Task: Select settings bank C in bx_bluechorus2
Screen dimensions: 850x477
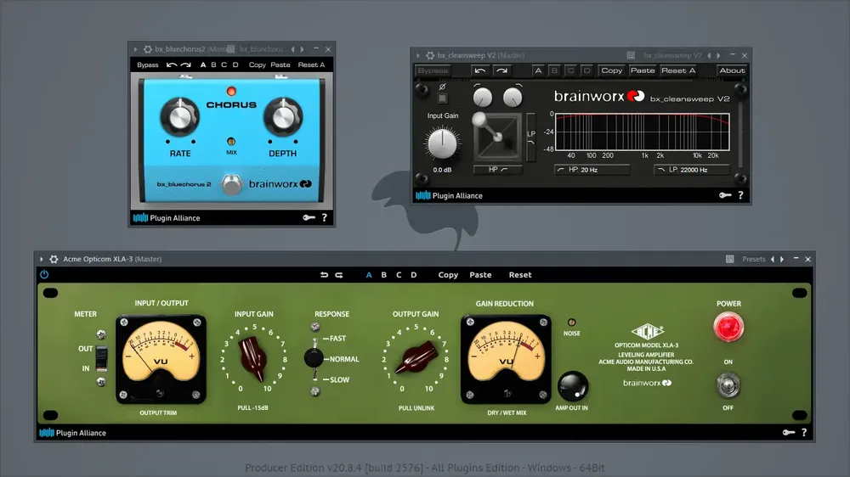Action: (224, 65)
